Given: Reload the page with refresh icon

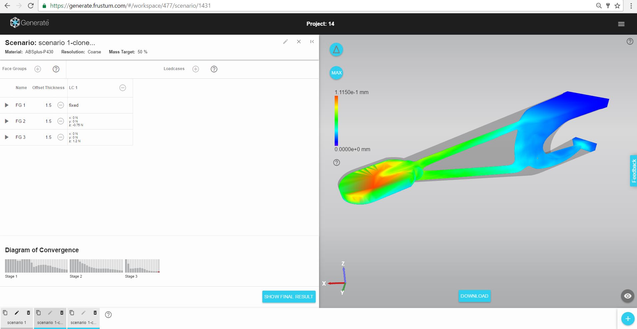Looking at the screenshot, I should point(31,6).
